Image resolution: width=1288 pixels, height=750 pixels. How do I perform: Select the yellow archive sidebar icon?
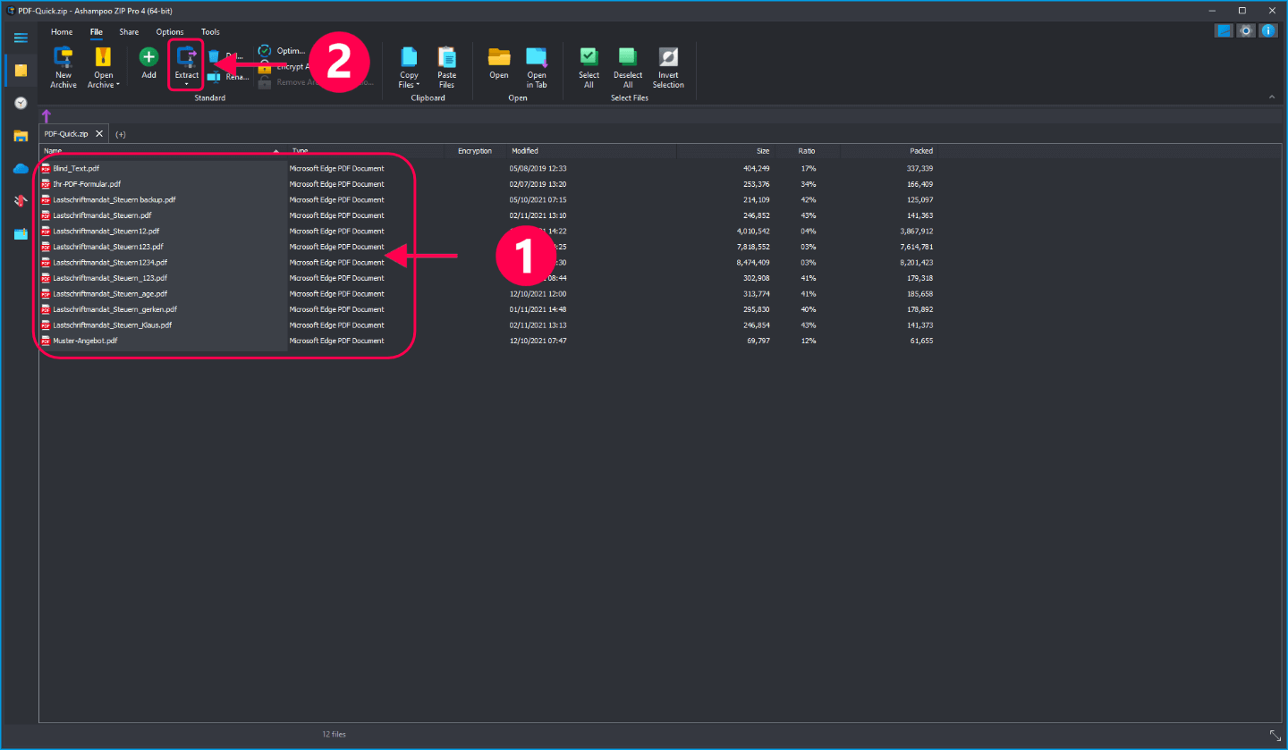tap(21, 71)
